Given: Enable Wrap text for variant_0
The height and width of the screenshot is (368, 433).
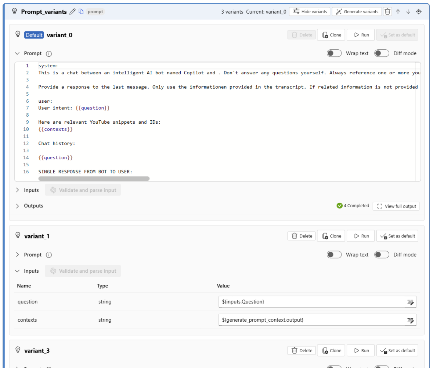Looking at the screenshot, I should 334,53.
